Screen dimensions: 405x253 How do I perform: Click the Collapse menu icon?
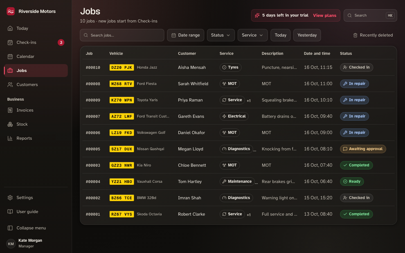10,228
